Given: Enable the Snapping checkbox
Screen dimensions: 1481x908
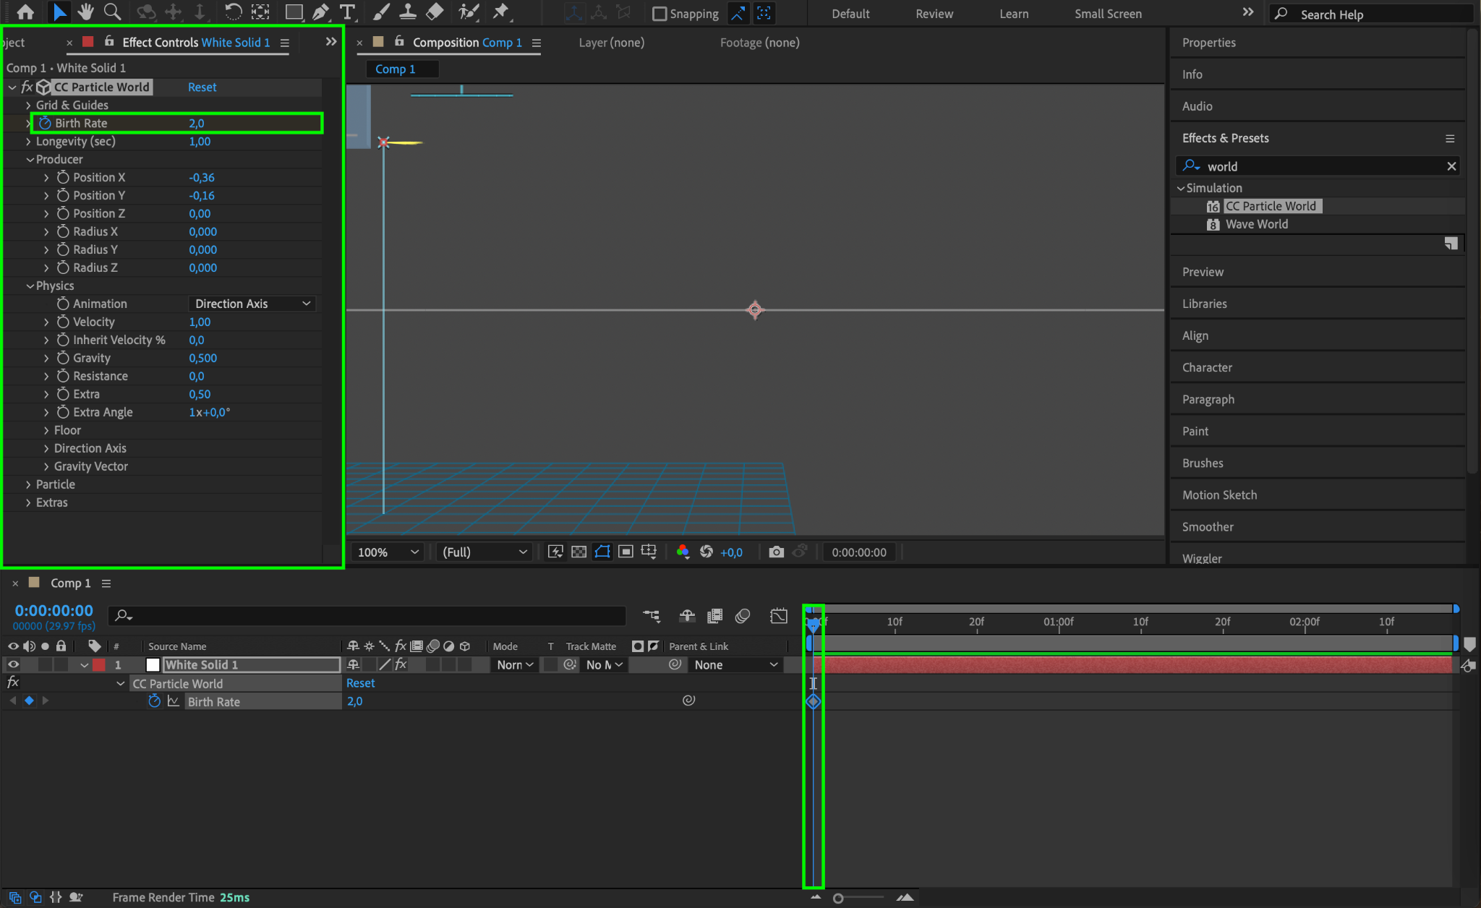Looking at the screenshot, I should [660, 14].
